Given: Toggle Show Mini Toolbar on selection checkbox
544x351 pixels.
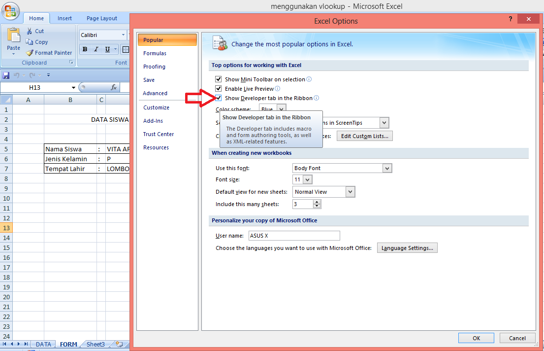Looking at the screenshot, I should point(218,79).
